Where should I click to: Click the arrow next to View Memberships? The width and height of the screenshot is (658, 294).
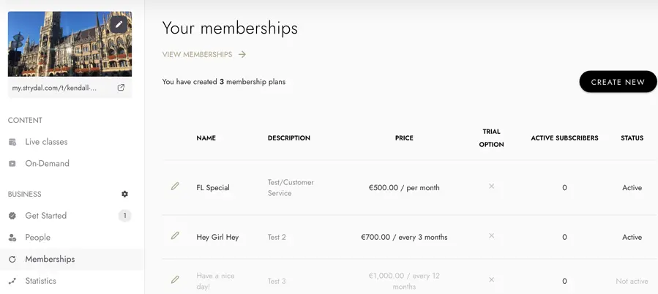pos(242,54)
